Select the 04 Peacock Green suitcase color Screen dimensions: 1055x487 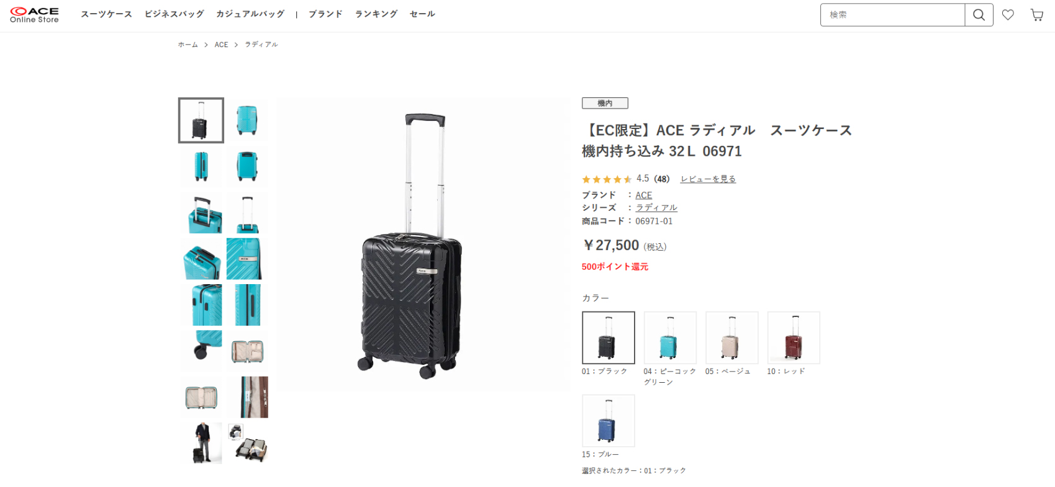tap(670, 337)
